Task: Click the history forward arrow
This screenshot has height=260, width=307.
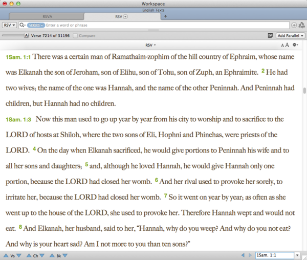Action: [250, 255]
